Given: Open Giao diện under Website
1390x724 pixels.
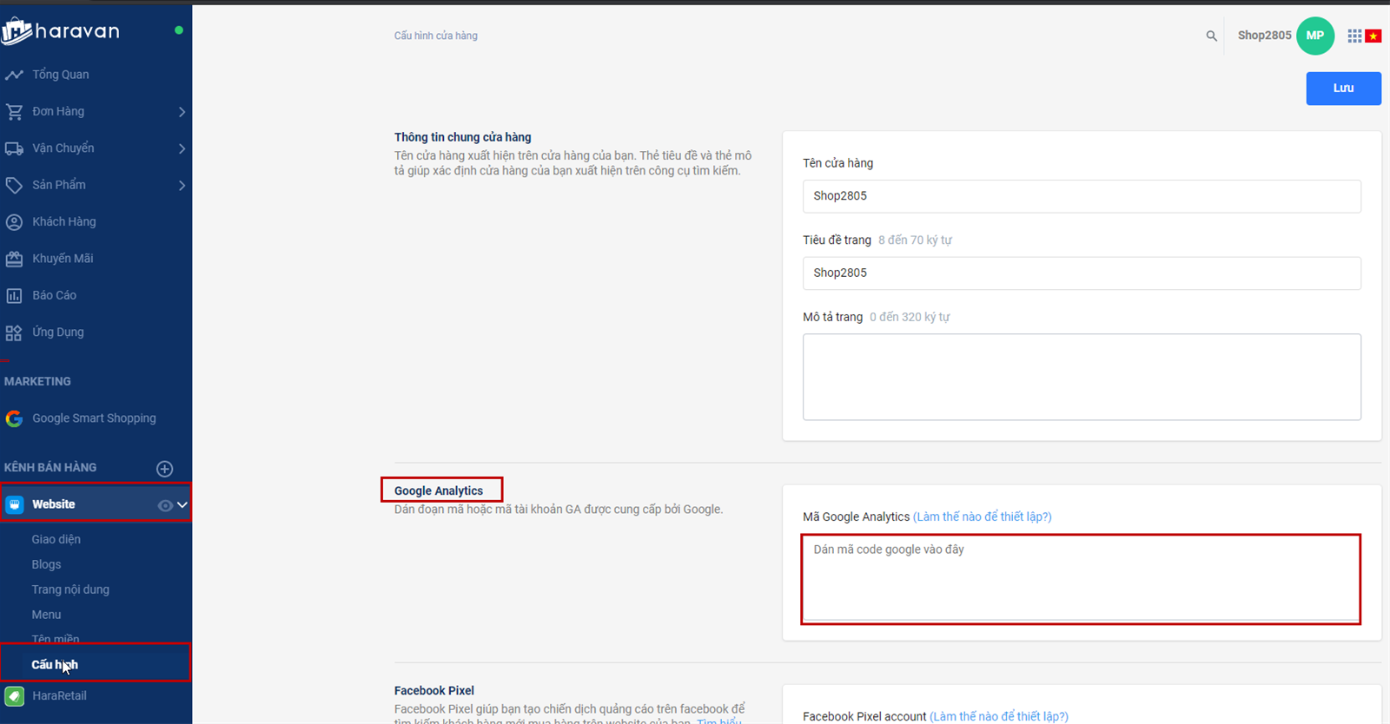Looking at the screenshot, I should coord(56,539).
